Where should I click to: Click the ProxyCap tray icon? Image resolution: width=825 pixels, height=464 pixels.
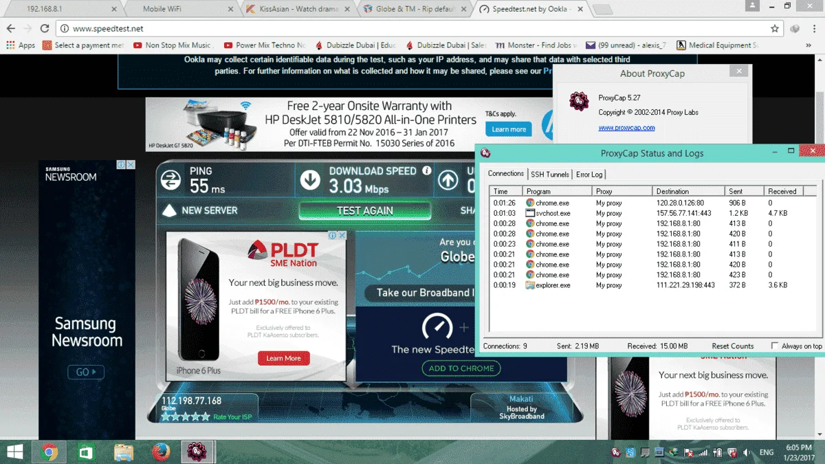point(617,452)
